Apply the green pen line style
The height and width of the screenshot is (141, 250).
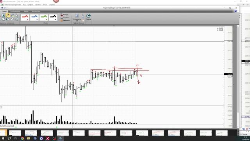tap(44, 17)
